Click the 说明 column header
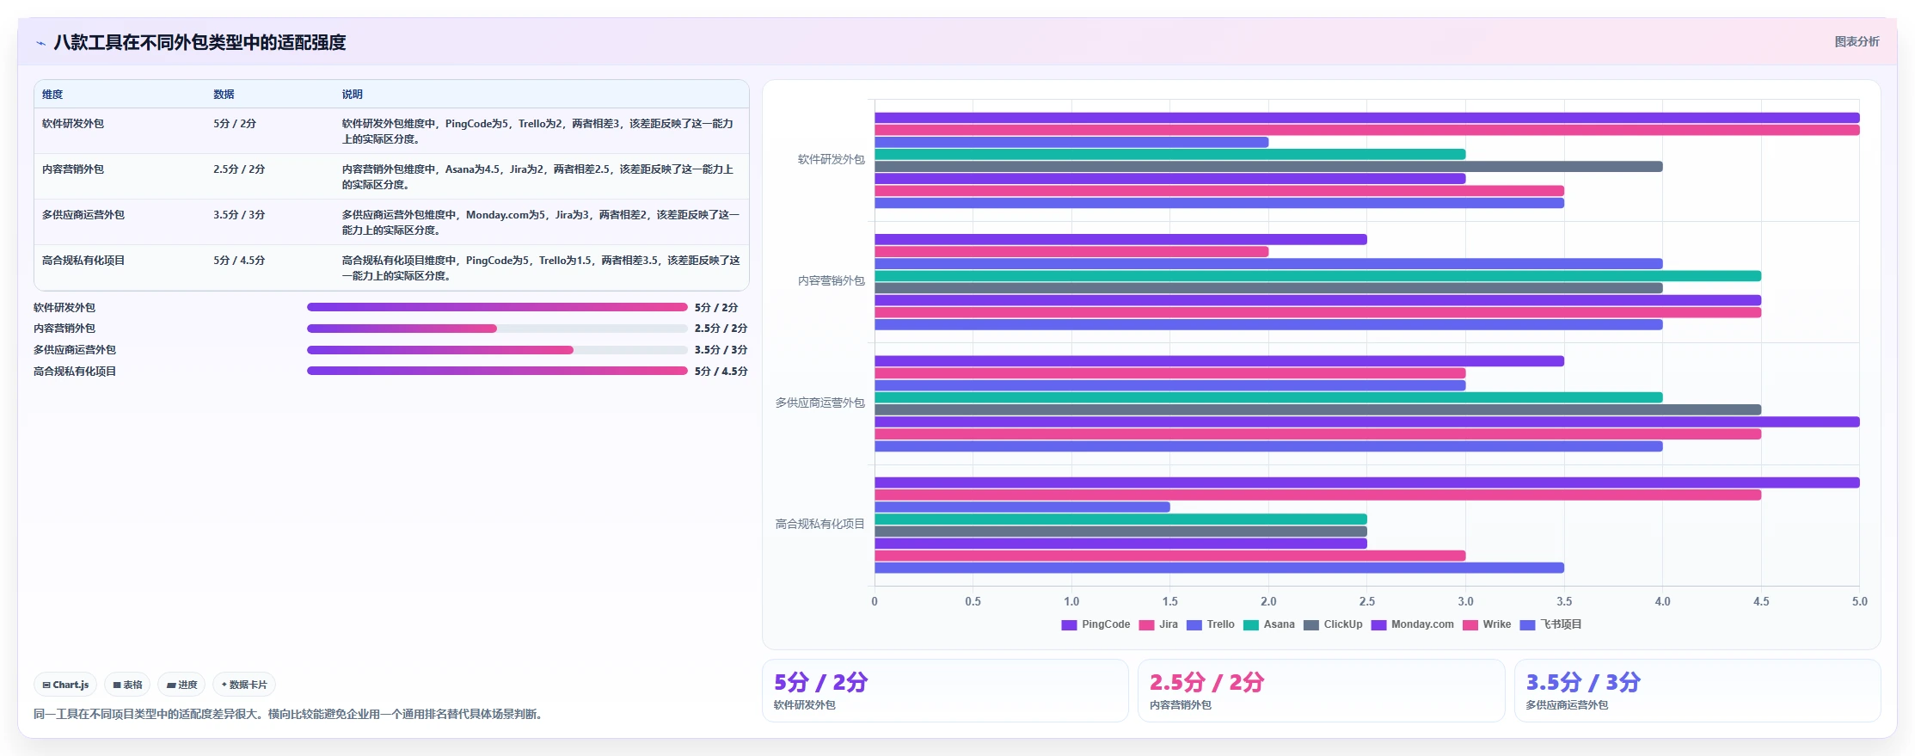 pos(352,95)
